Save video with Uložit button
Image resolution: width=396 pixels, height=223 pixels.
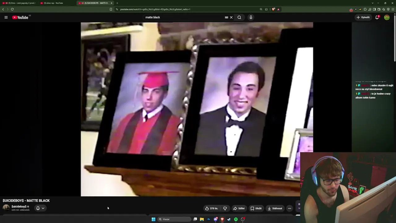pyautogui.click(x=256, y=208)
